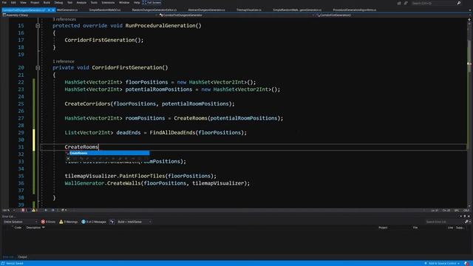Viewport: 473px width, 266px height.
Task: Open the Edit menu
Action: [x=13, y=2]
